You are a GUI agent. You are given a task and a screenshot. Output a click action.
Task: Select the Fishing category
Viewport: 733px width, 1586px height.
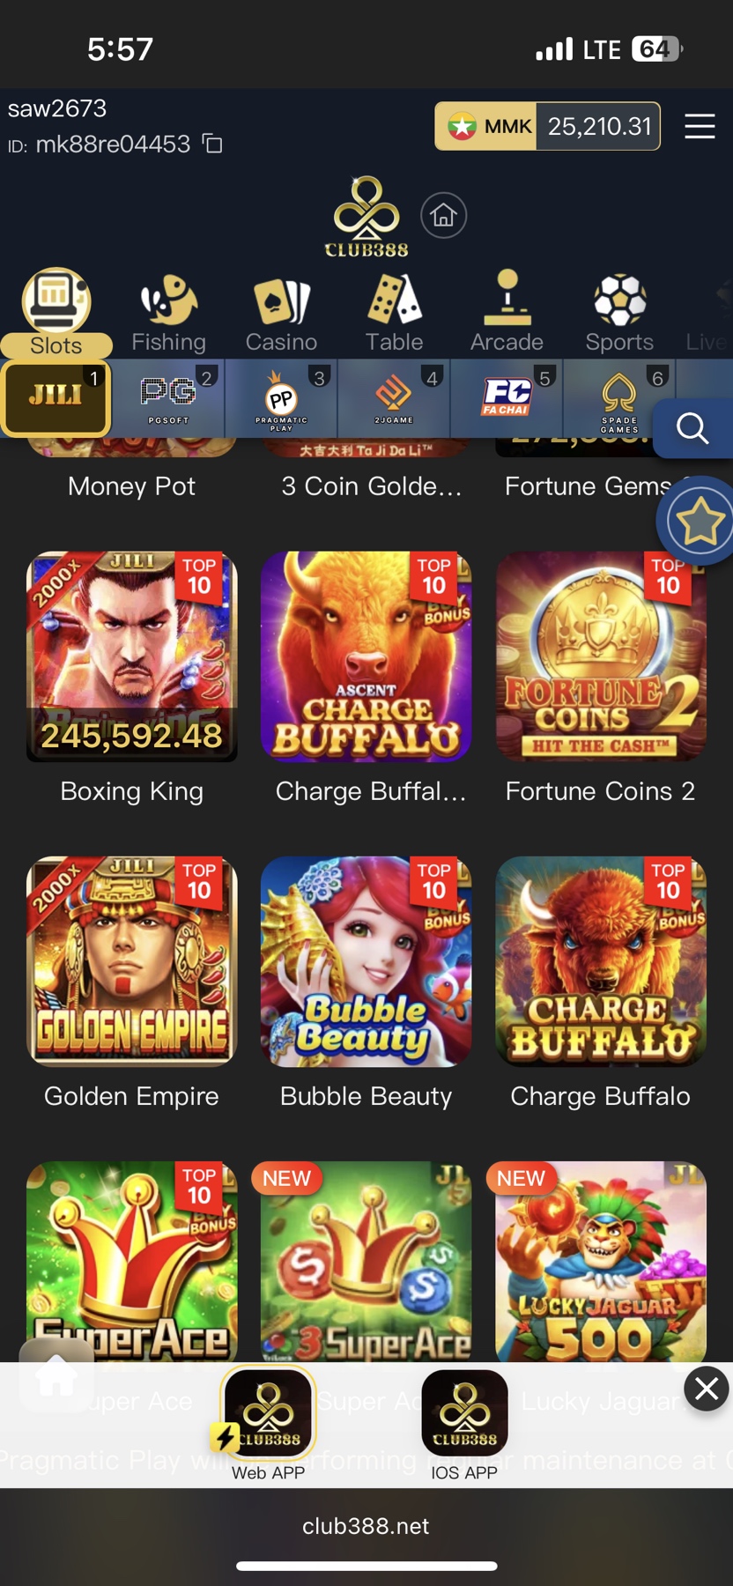(x=168, y=314)
